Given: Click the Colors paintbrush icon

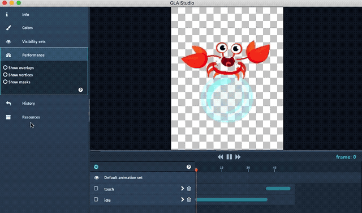Looking at the screenshot, I should point(8,28).
